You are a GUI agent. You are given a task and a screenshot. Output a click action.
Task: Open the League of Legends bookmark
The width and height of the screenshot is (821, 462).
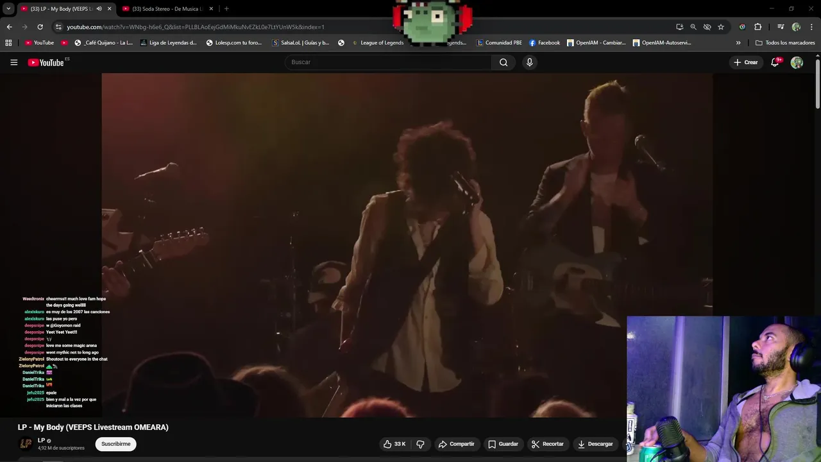(377, 43)
